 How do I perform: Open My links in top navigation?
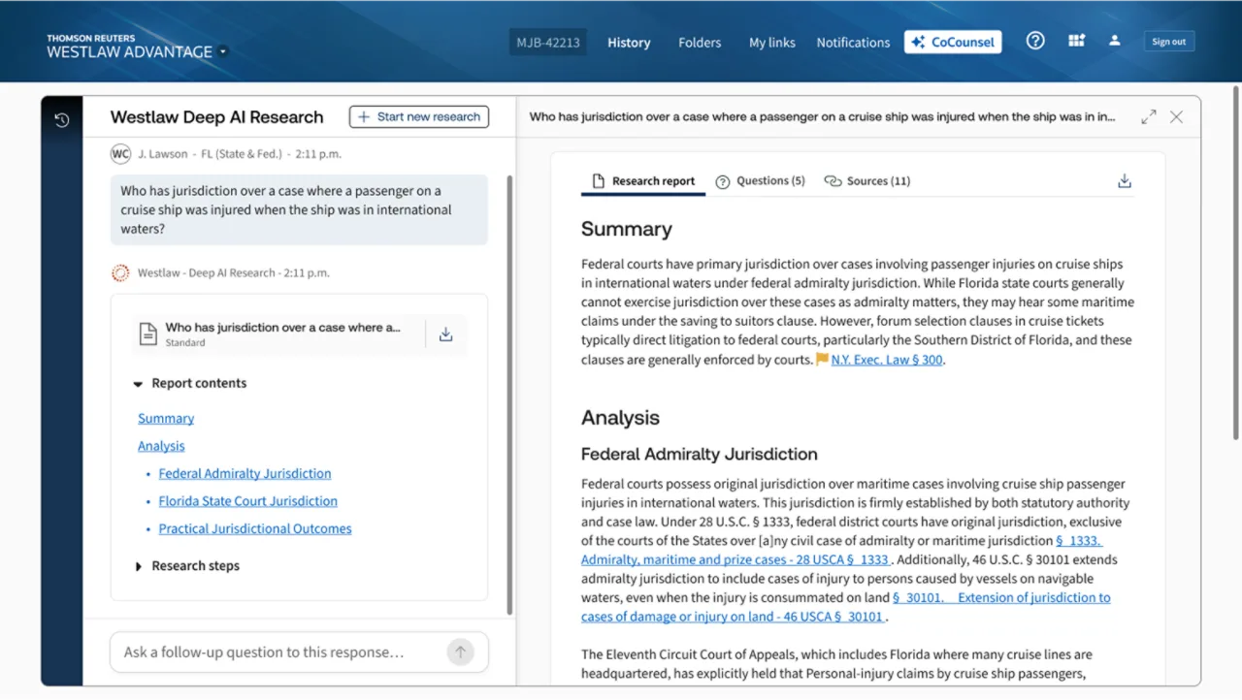(772, 43)
